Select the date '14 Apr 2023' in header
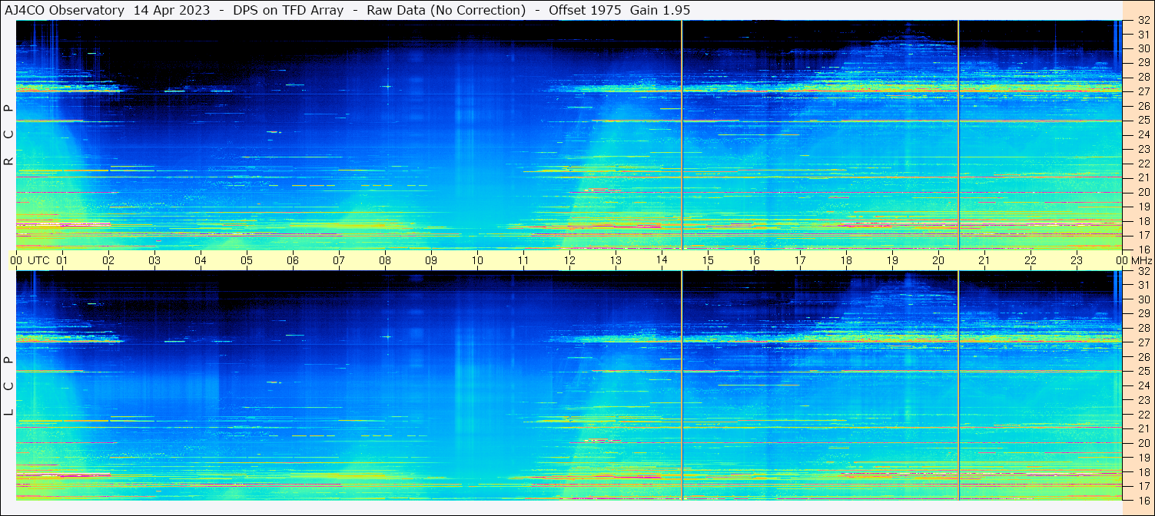Viewport: 1155px width, 516px height. [171, 10]
